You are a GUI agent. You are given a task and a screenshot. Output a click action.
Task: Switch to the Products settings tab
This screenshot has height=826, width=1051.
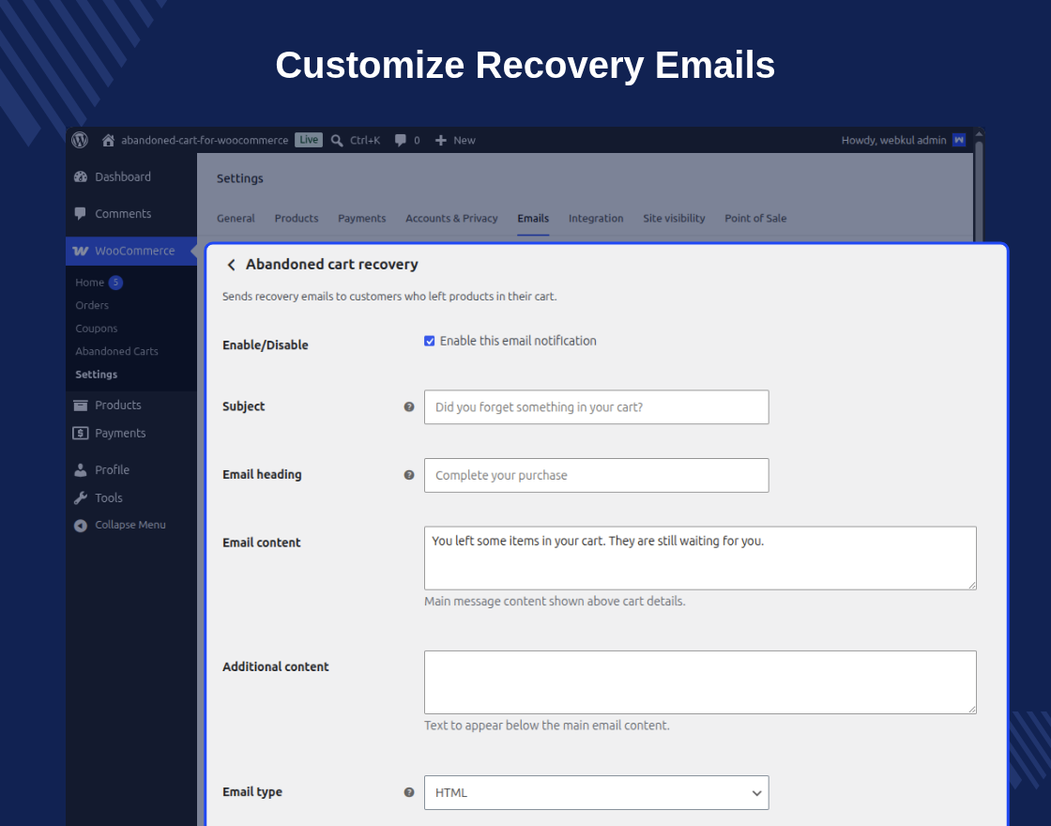(297, 219)
